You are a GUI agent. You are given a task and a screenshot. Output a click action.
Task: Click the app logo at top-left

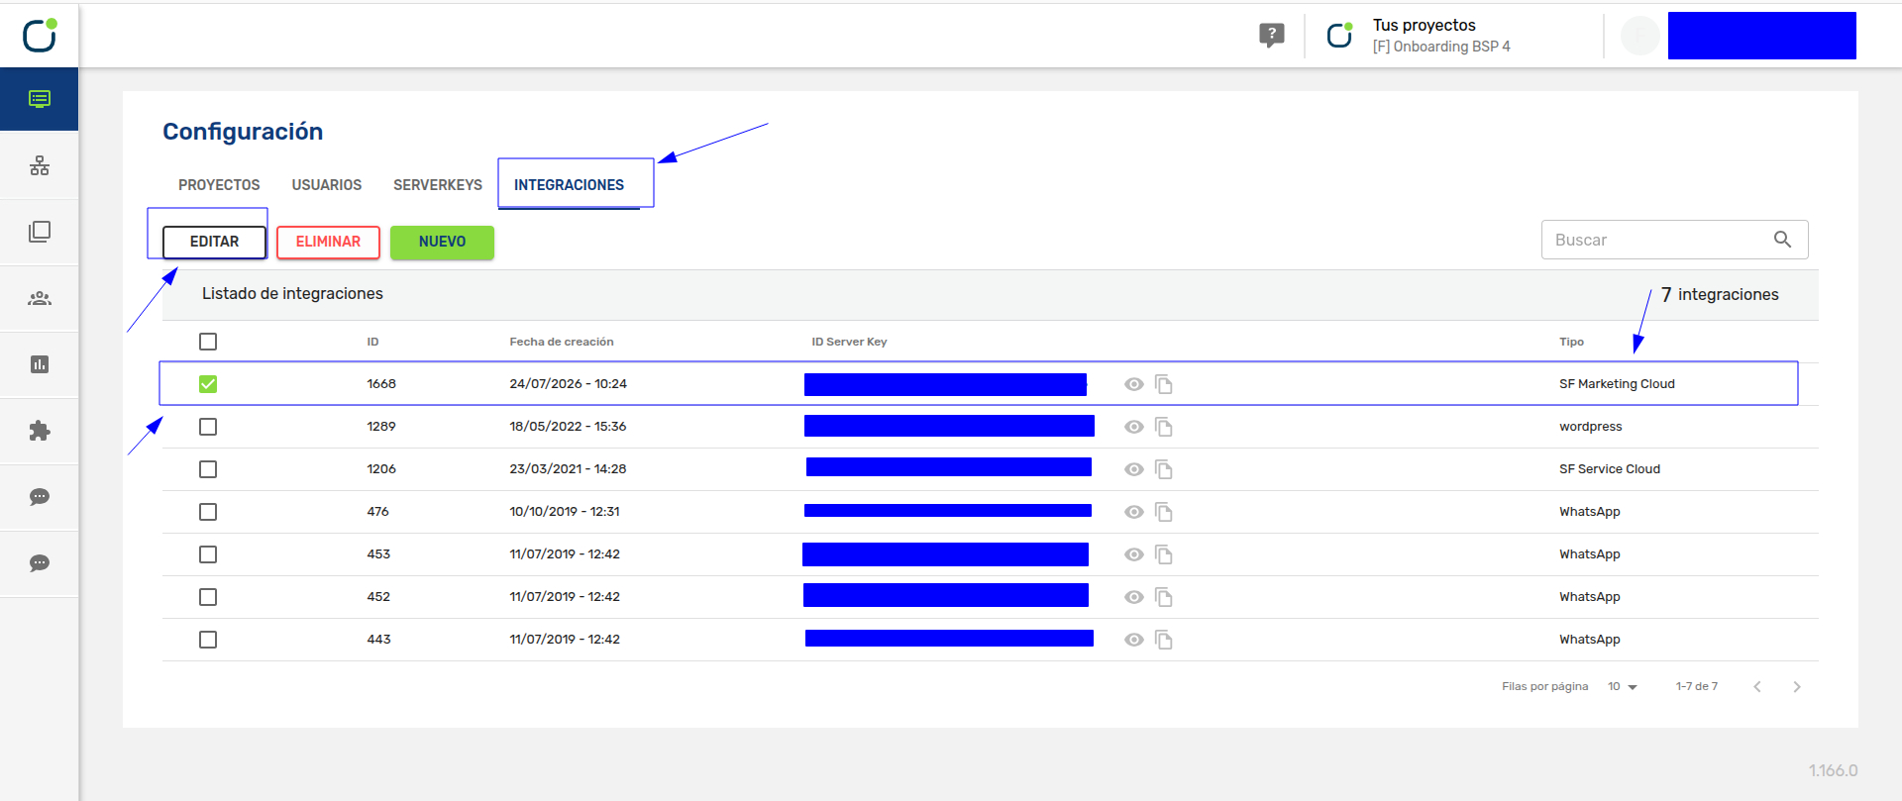click(x=40, y=35)
